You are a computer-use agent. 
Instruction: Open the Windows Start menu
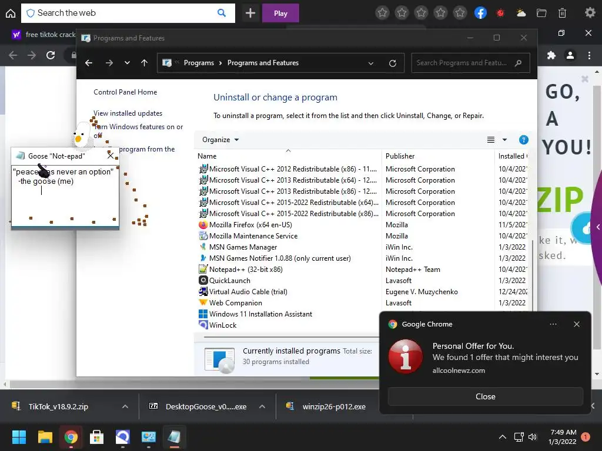coord(19,437)
